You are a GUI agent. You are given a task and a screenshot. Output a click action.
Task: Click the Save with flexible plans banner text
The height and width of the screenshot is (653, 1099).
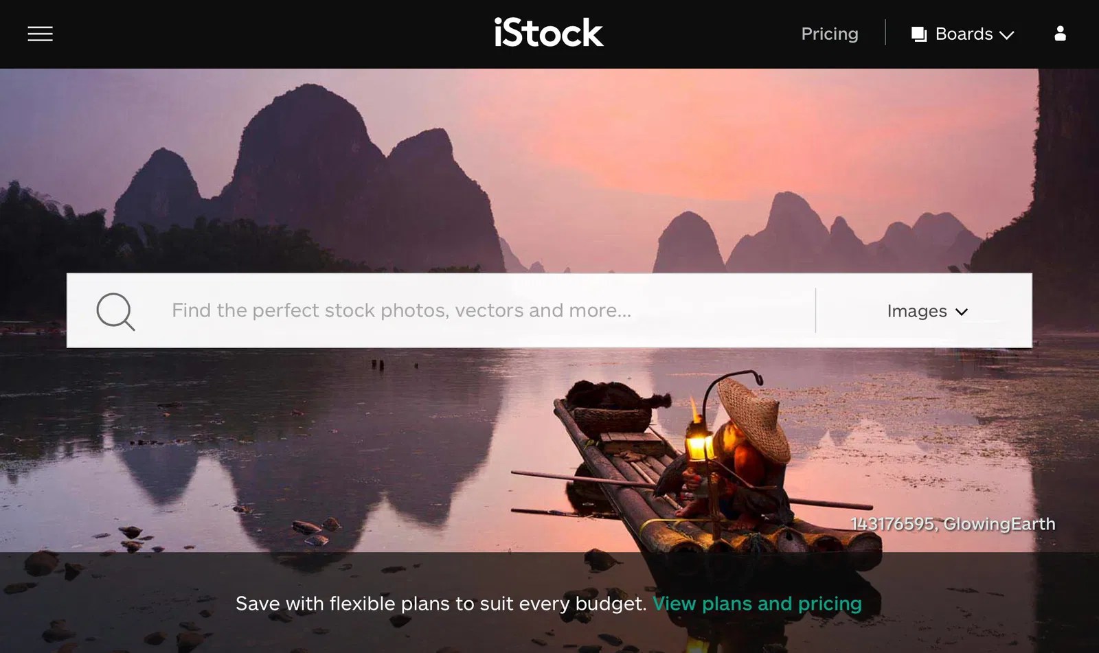[441, 604]
